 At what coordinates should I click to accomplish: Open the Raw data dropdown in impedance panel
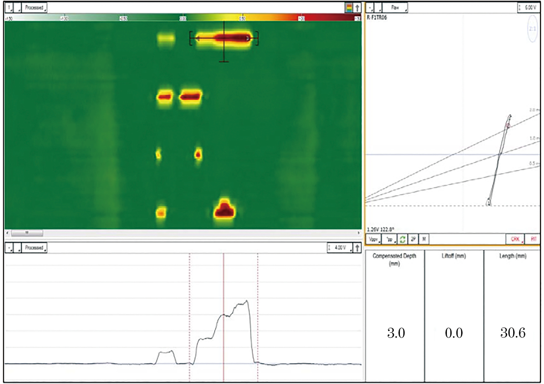[x=396, y=8]
